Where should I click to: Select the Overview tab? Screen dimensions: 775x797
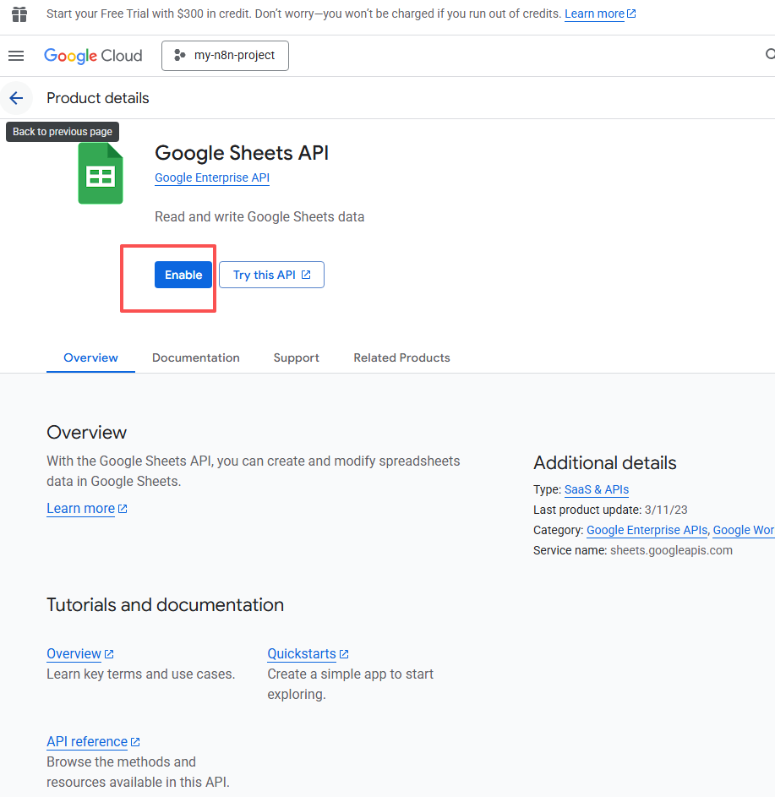coord(90,358)
